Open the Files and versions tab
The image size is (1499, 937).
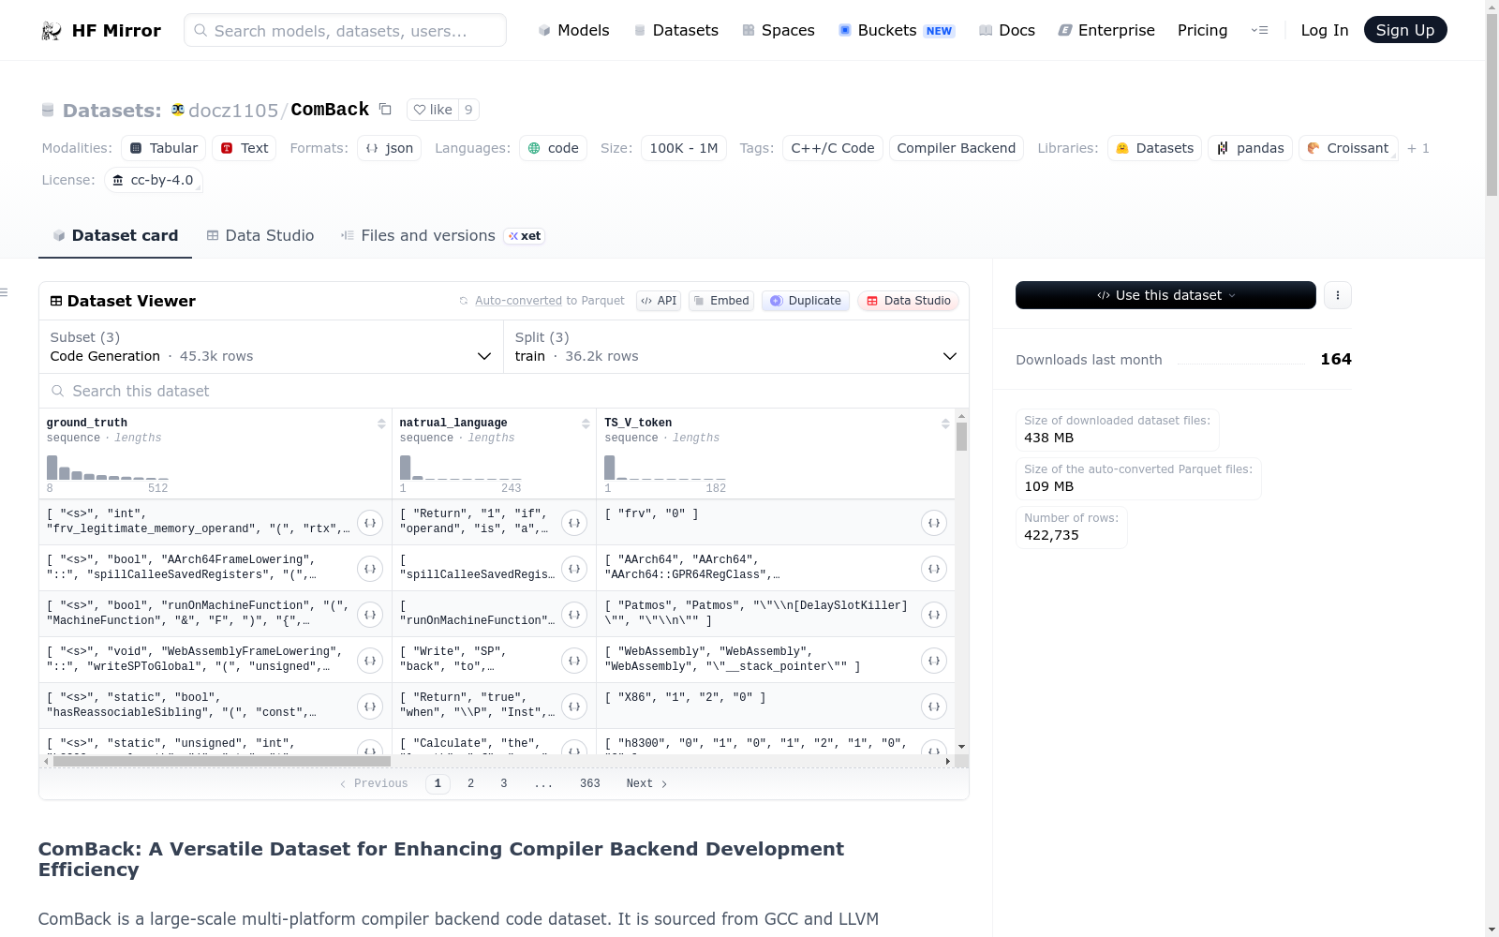click(x=442, y=236)
